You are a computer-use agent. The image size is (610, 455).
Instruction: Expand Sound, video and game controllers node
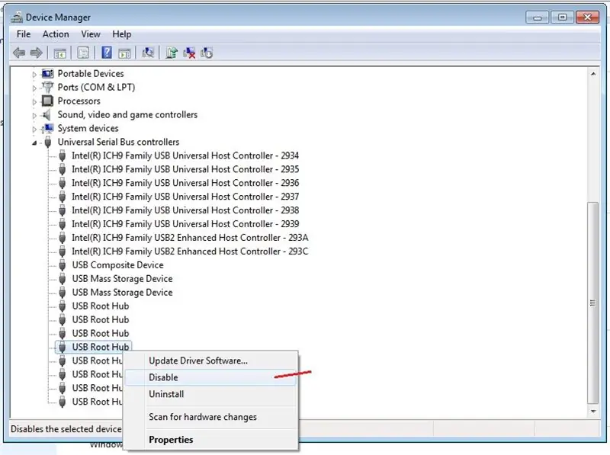tap(34, 116)
